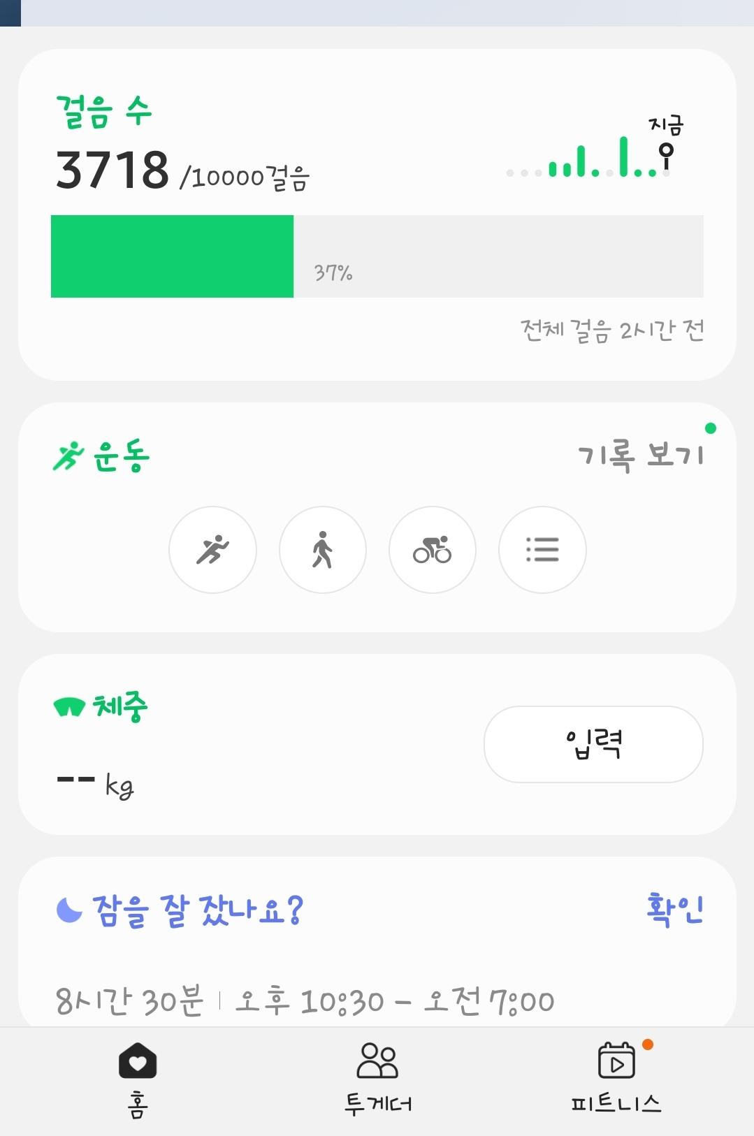This screenshot has width=754, height=1136.
Task: Tap the green weight scale icon
Action: (69, 707)
